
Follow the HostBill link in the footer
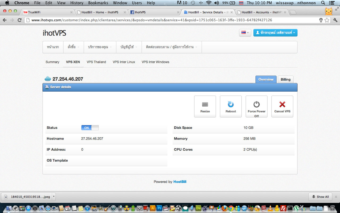click(180, 182)
